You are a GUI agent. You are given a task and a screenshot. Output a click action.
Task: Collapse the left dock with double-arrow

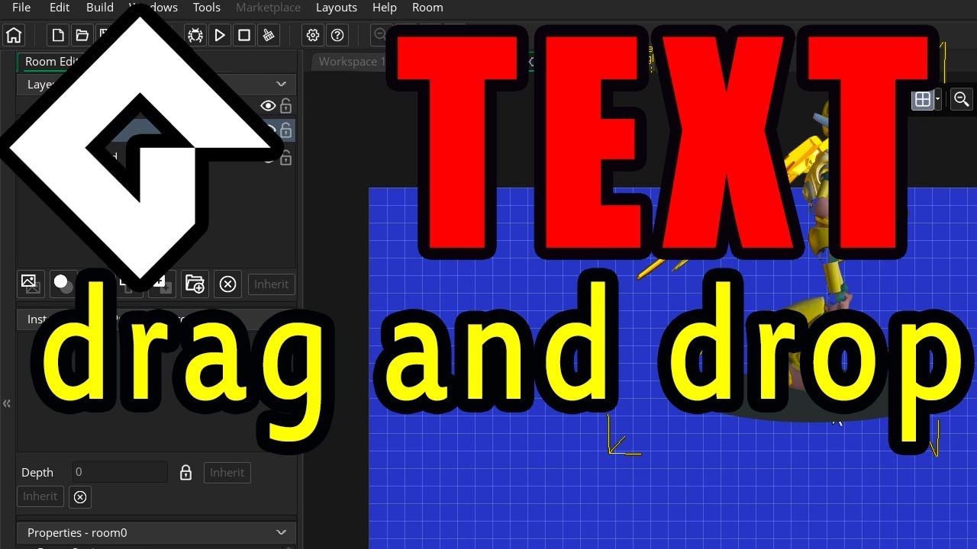point(7,403)
